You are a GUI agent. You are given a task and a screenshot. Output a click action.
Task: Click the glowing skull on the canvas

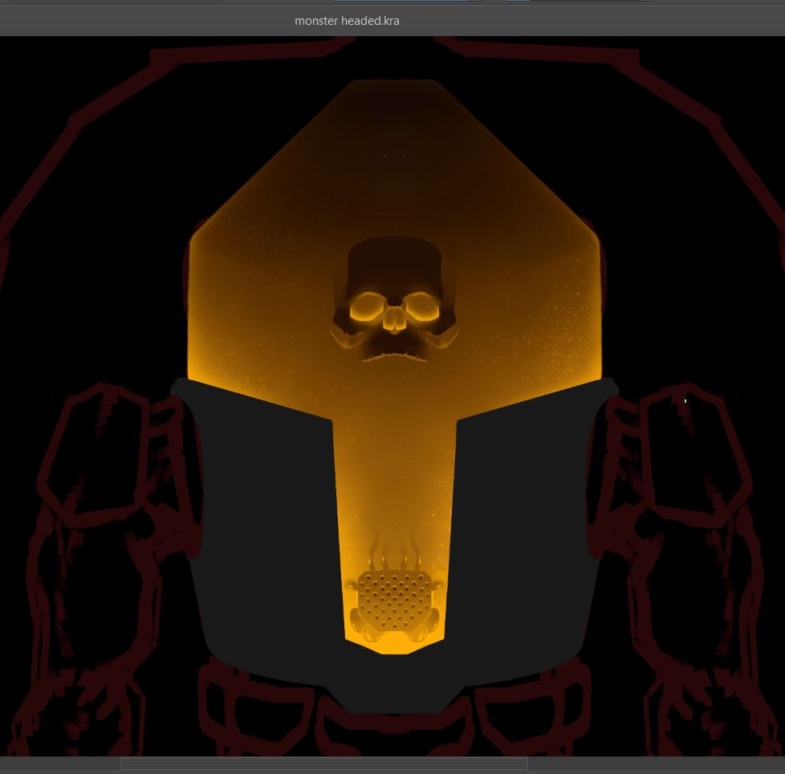coord(394,299)
